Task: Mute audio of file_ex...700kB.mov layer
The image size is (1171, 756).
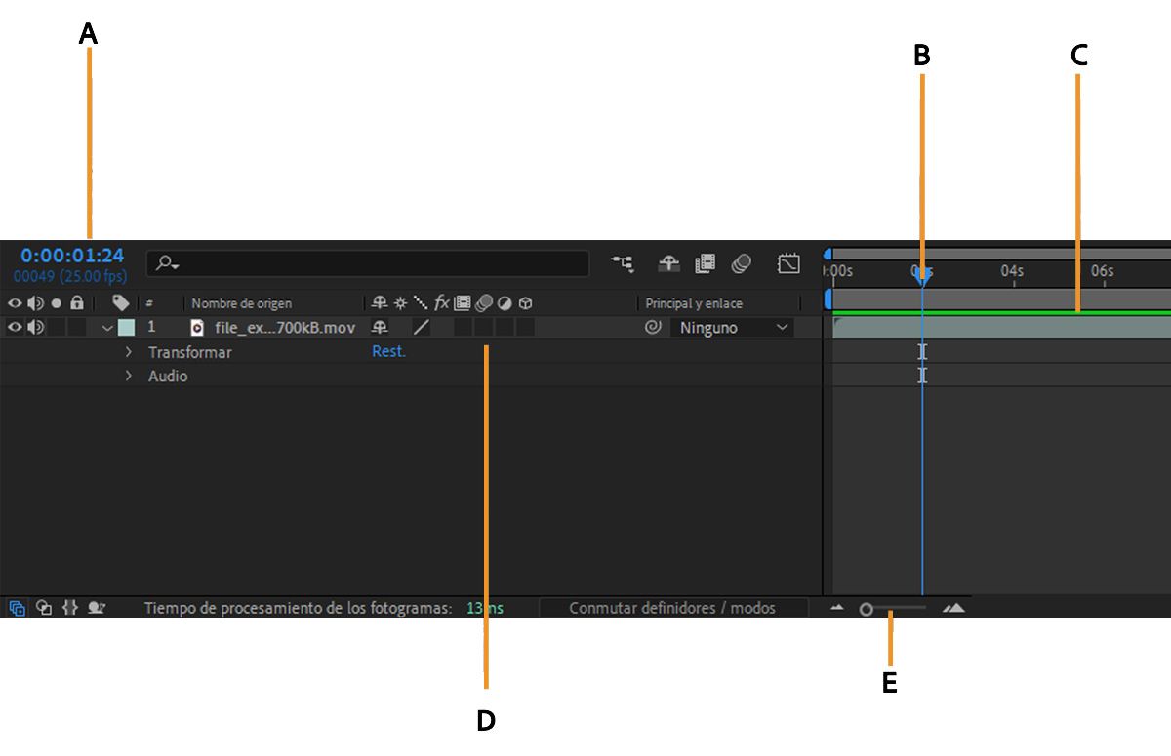Action: click(35, 328)
